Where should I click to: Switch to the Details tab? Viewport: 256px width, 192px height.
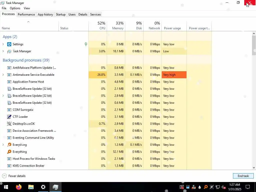[83, 14]
